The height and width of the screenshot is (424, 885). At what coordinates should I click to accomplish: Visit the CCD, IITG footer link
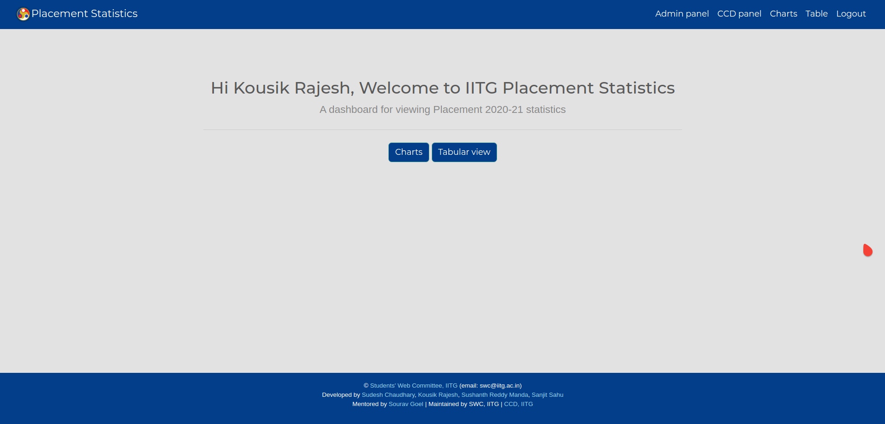pos(518,404)
